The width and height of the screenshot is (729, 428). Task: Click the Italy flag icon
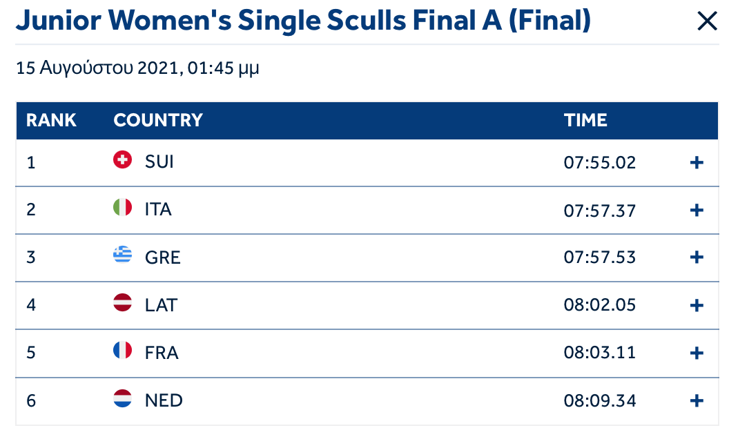coord(122,207)
